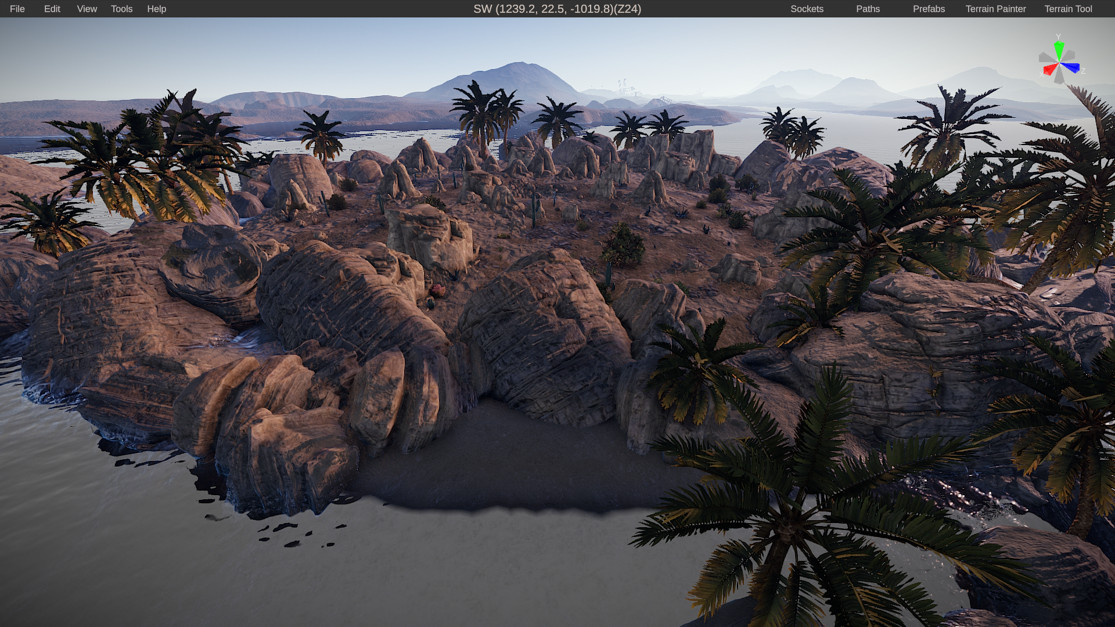
Task: Click the SW coordinates readout in title bar
Action: click(557, 9)
